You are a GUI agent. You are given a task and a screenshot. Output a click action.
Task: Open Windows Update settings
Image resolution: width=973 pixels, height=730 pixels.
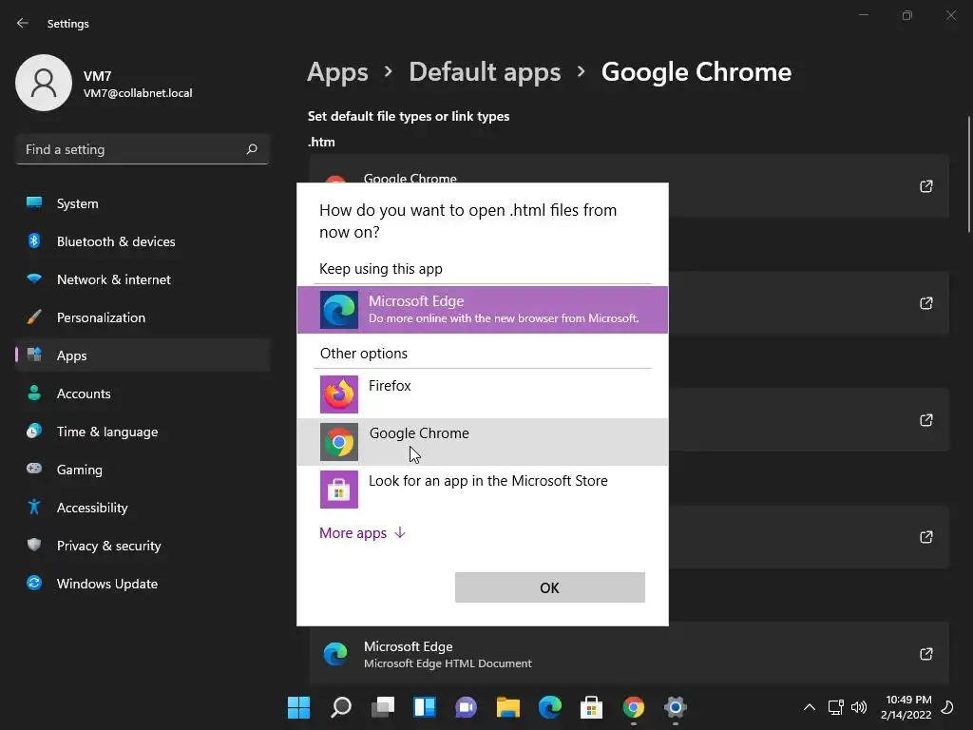click(143, 584)
